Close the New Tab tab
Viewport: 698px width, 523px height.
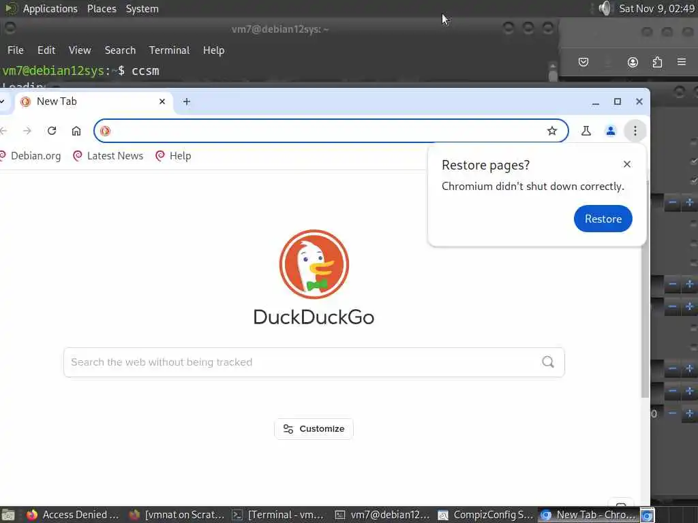coord(162,101)
